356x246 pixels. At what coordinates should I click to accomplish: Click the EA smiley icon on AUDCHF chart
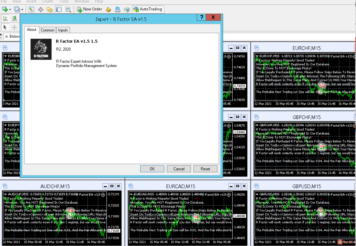(103, 195)
